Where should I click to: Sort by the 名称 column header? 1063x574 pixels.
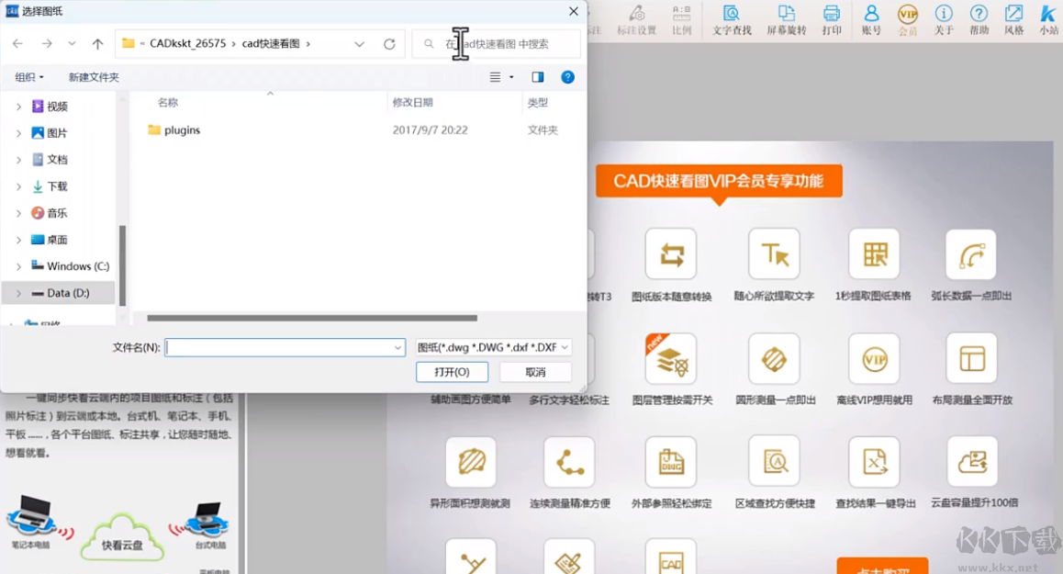click(x=167, y=103)
